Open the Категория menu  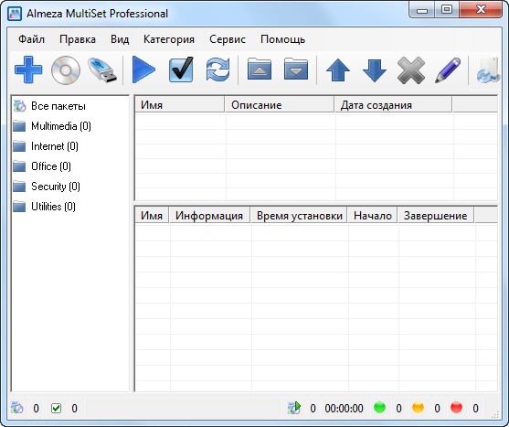click(169, 39)
